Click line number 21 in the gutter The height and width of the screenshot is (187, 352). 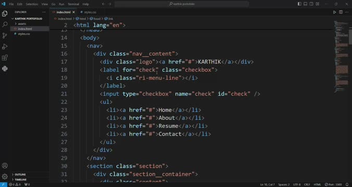[64, 94]
